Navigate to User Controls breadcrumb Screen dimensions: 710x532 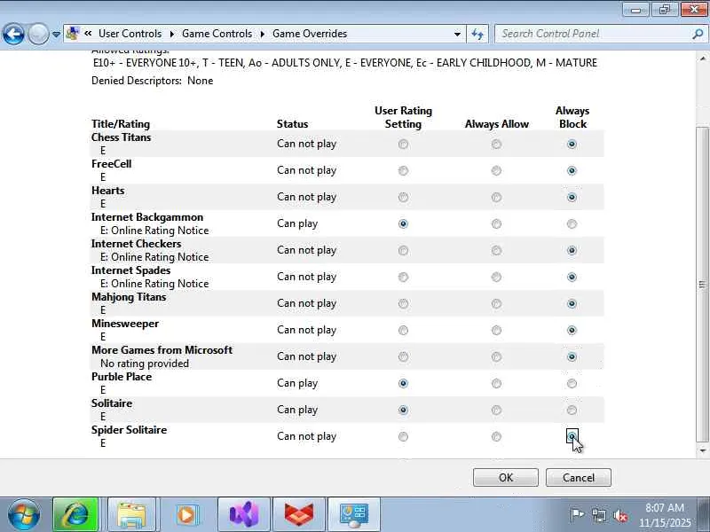(x=130, y=34)
